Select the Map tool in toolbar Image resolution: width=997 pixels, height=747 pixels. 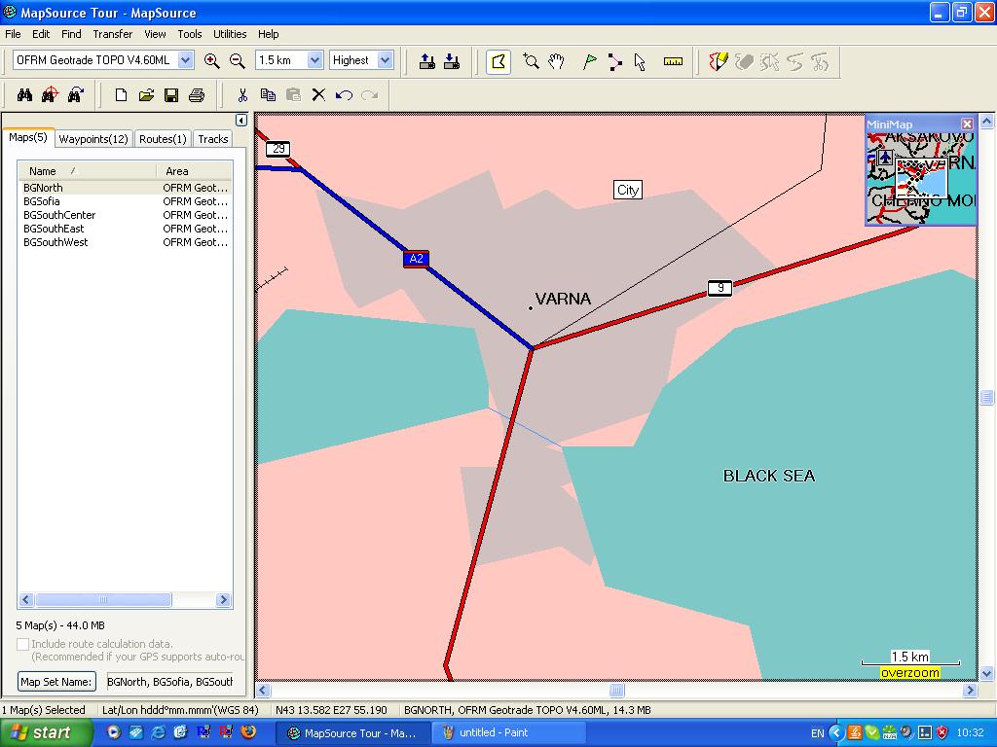(498, 61)
